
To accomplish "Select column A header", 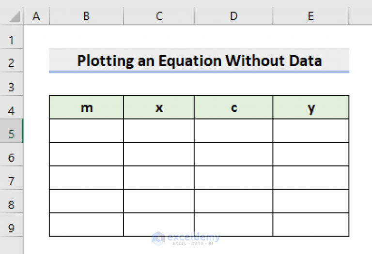I will tap(36, 16).
